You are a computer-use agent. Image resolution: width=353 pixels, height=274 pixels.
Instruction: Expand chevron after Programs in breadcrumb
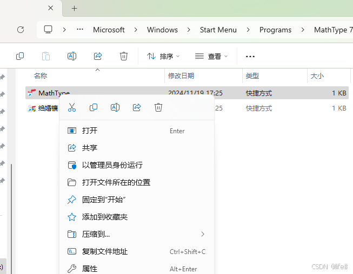[303, 30]
